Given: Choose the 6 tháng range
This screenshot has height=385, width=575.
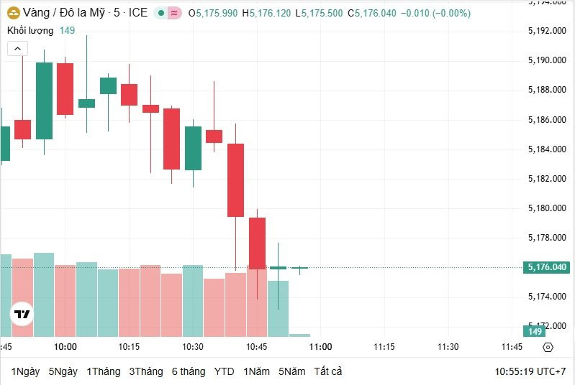Looking at the screenshot, I should click(189, 371).
